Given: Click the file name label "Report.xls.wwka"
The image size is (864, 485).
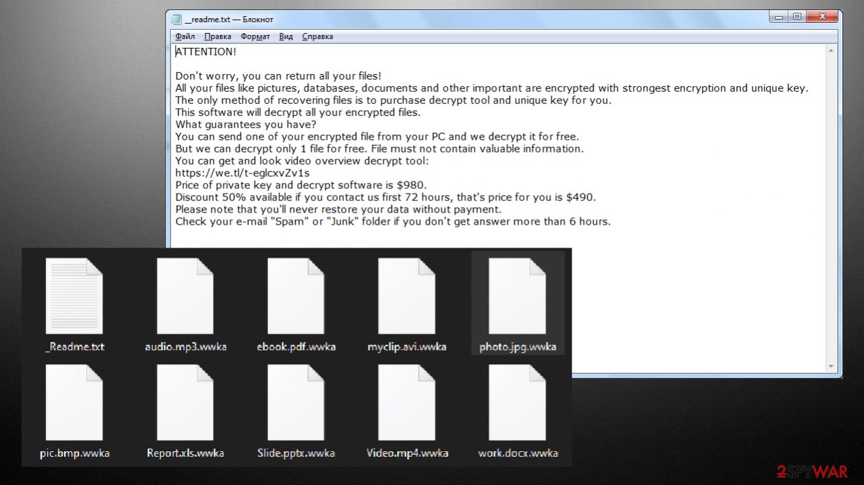Looking at the screenshot, I should (x=186, y=453).
